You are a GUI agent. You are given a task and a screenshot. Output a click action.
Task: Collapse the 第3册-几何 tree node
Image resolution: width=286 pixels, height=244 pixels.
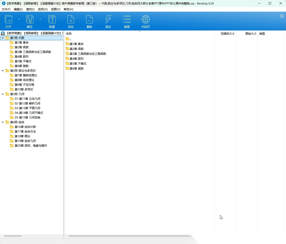coord(3,94)
